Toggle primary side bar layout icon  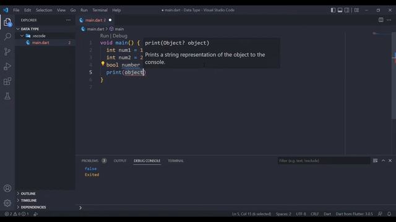coord(333,10)
